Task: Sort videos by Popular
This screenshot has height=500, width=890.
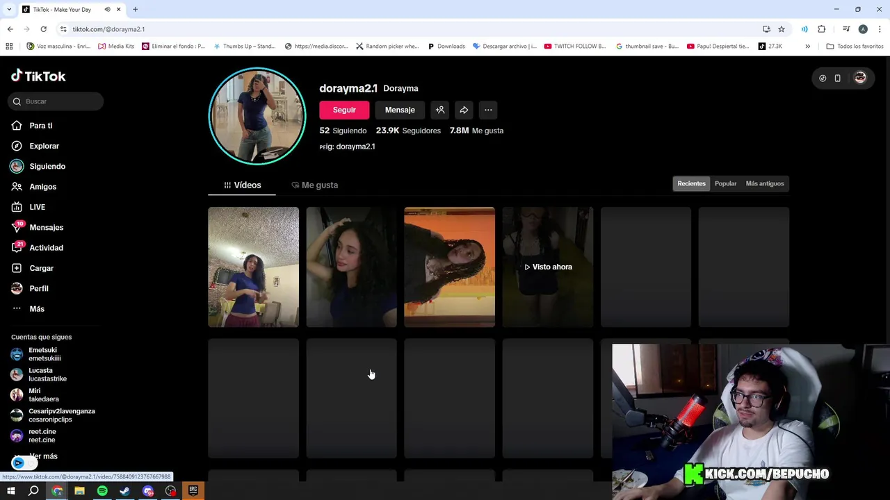Action: point(725,183)
